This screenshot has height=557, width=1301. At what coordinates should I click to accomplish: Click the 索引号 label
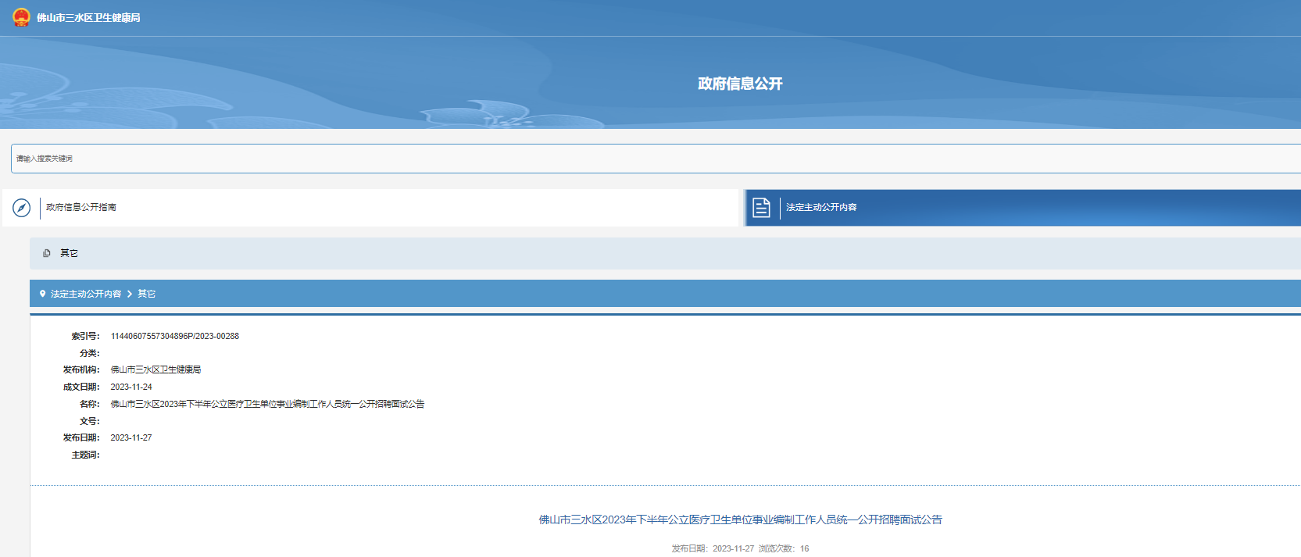pos(85,336)
